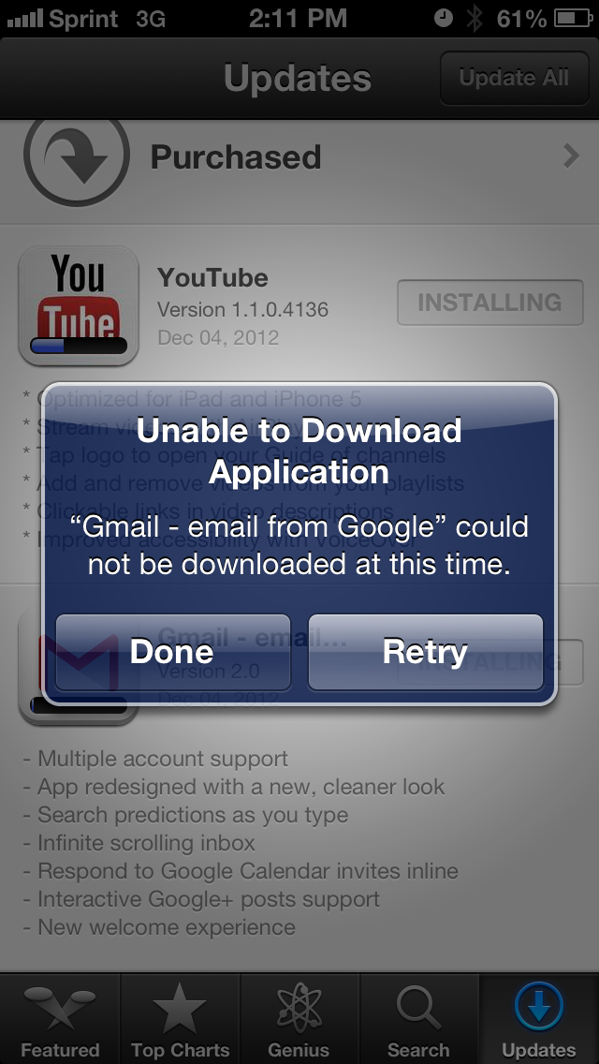This screenshot has width=599, height=1064.
Task: Expand the Purchased row chevron
Action: click(x=571, y=156)
